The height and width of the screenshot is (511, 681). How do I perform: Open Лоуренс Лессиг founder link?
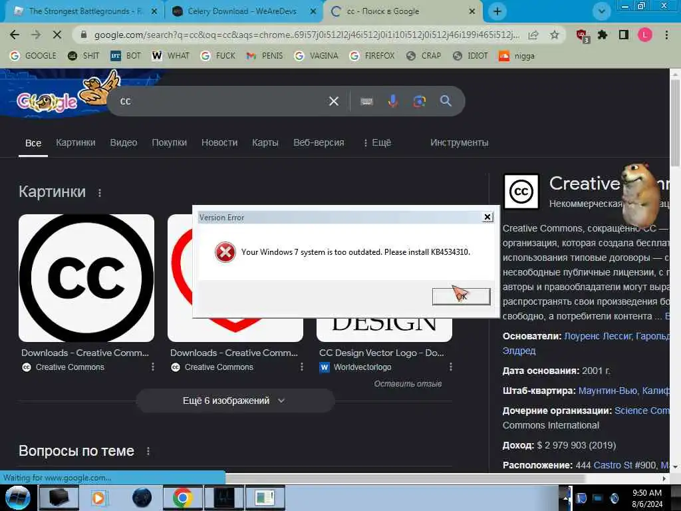(598, 336)
